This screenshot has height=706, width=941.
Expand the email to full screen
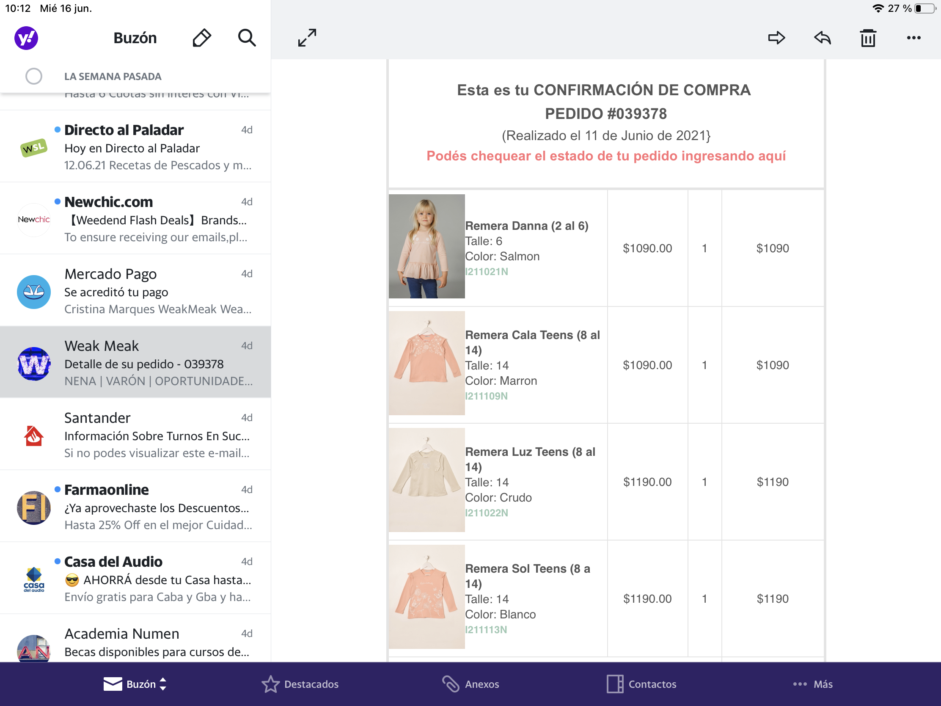(307, 38)
